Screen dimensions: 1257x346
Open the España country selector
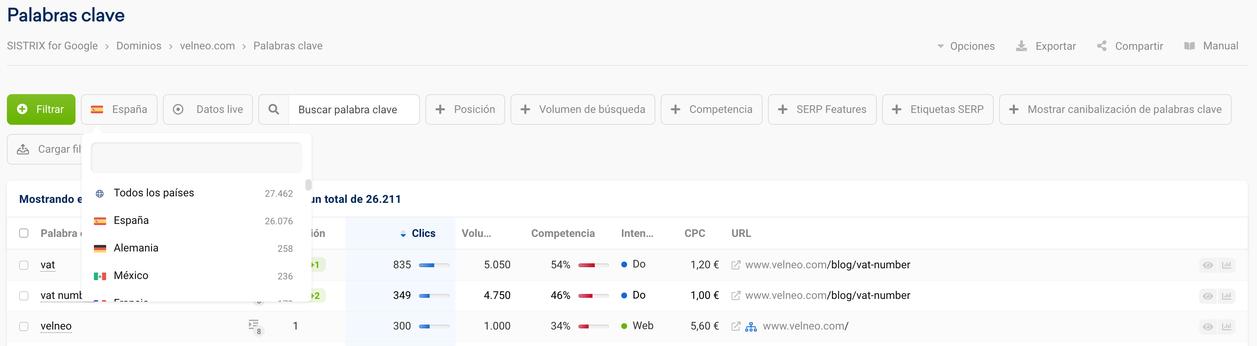(x=119, y=109)
